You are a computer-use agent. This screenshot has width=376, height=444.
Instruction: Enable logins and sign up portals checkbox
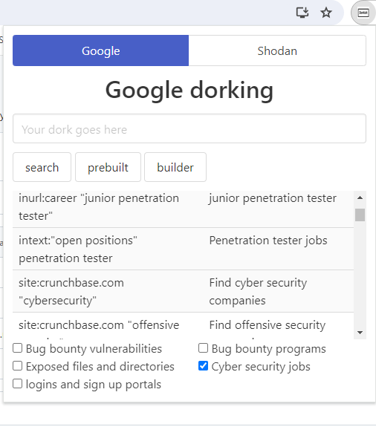tap(18, 384)
